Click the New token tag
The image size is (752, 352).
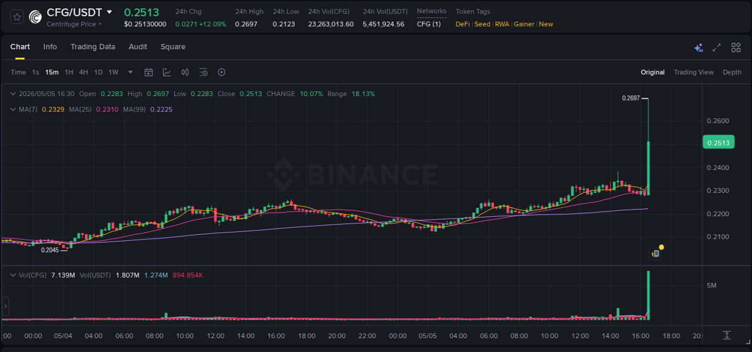point(546,24)
